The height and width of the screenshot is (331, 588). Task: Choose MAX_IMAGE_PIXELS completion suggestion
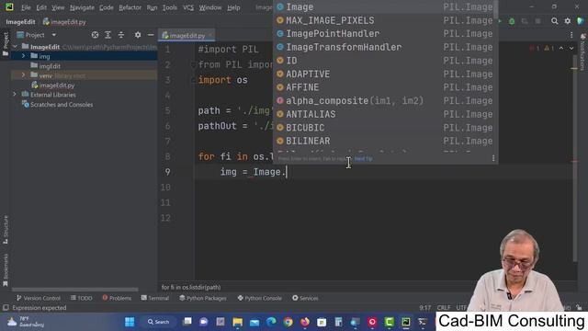[385, 20]
